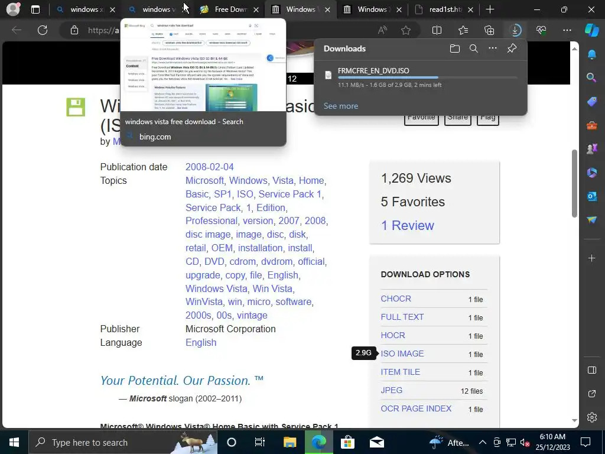Pin the Downloads panel
605x454 pixels.
click(512, 48)
